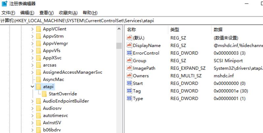Image resolution: width=263 pixels, height=133 pixels.
Task: Sort values by the 名称 column header
Action: point(132,29)
